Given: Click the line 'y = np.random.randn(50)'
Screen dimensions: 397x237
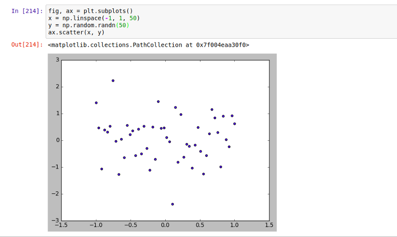Looking at the screenshot, I should coord(89,25).
